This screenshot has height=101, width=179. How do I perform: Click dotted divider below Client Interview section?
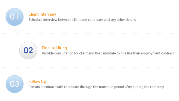89,34
